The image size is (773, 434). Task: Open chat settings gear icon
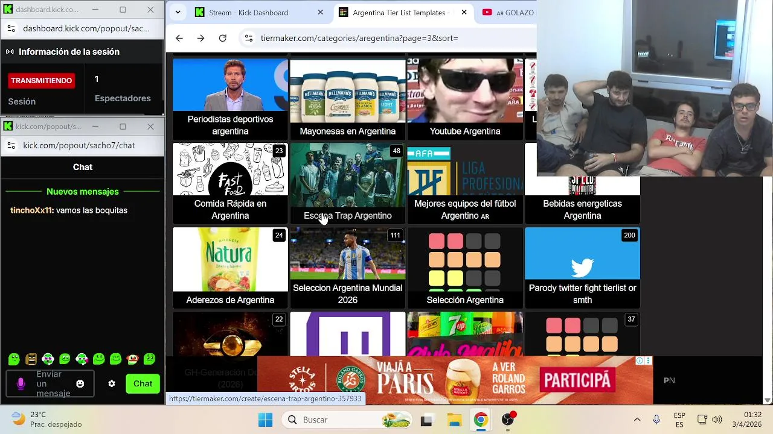click(111, 383)
